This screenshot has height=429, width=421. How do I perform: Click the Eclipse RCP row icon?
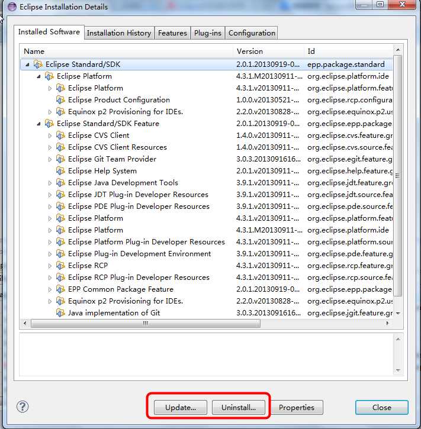(x=60, y=266)
